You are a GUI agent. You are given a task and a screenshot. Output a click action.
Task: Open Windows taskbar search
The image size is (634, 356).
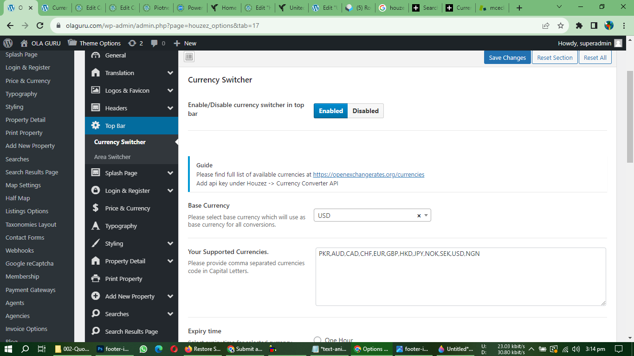click(26, 349)
